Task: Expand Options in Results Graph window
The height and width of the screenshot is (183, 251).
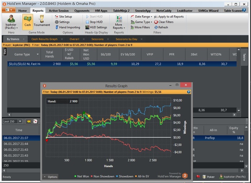Action: coord(51,177)
